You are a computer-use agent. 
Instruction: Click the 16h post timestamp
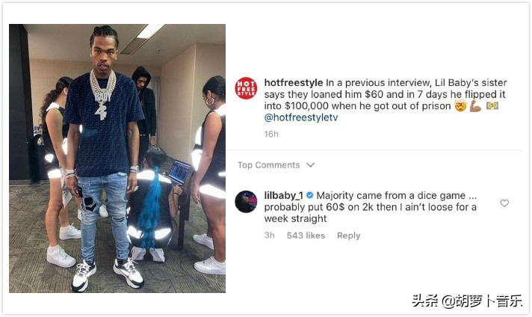pyautogui.click(x=271, y=134)
